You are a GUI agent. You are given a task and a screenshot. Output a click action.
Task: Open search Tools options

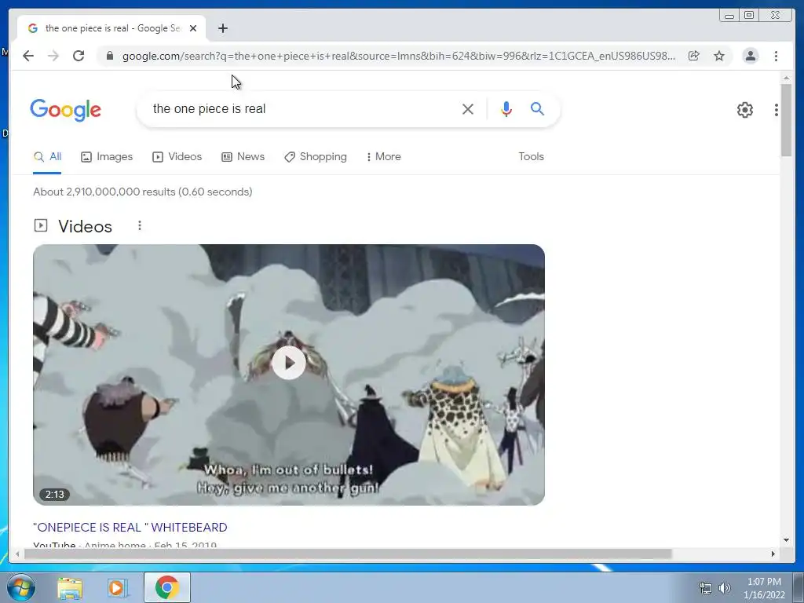pos(532,157)
